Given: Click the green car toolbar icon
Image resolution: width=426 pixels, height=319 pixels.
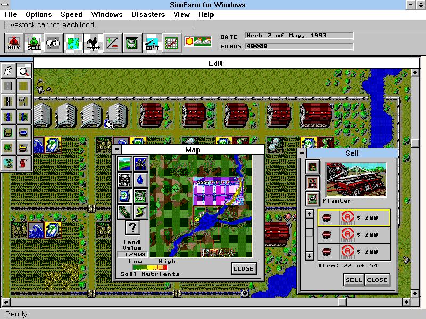Looking at the screenshot, I should point(132,43).
